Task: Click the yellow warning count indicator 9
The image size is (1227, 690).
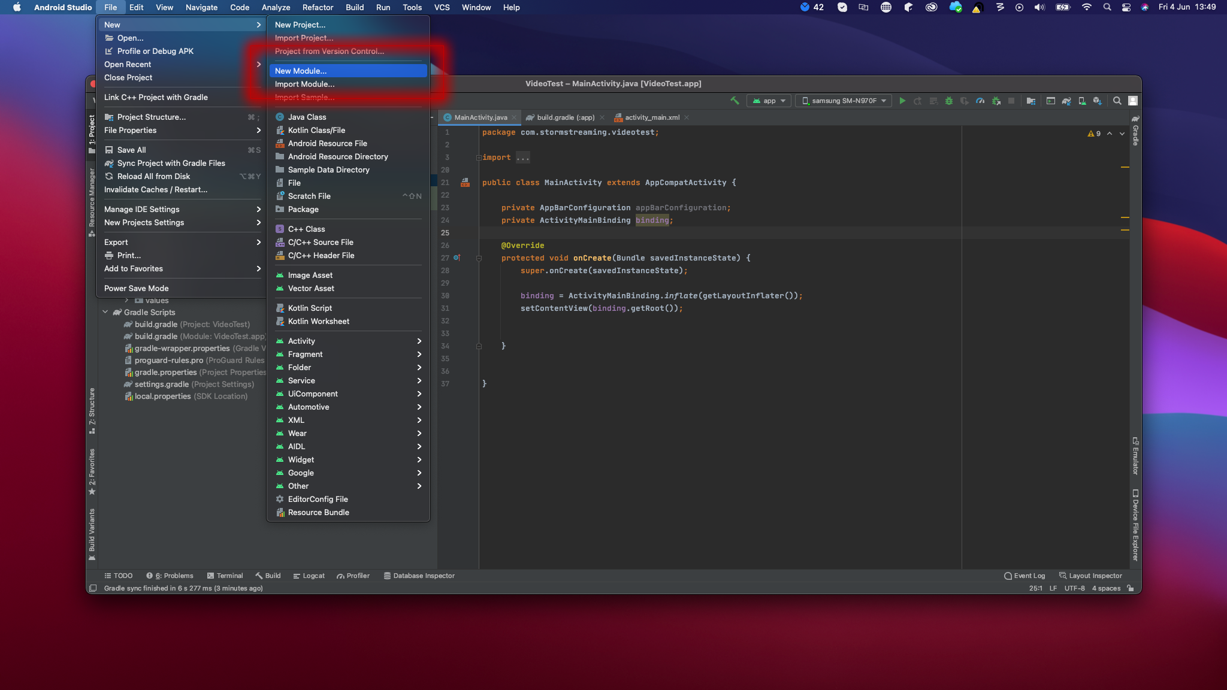Action: 1094,134
